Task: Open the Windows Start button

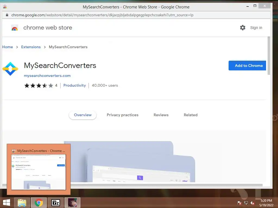Action: 7,203
